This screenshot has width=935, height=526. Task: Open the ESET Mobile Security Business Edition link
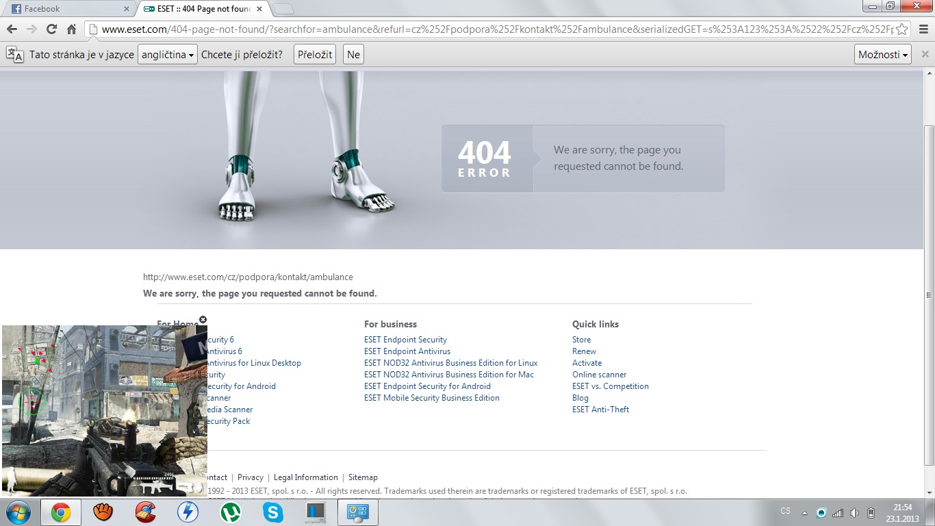(x=432, y=398)
